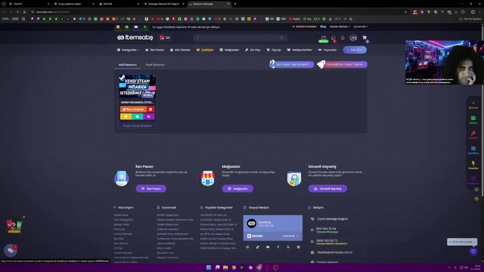
Task: Click the search magnifier icon
Action: tap(281, 38)
